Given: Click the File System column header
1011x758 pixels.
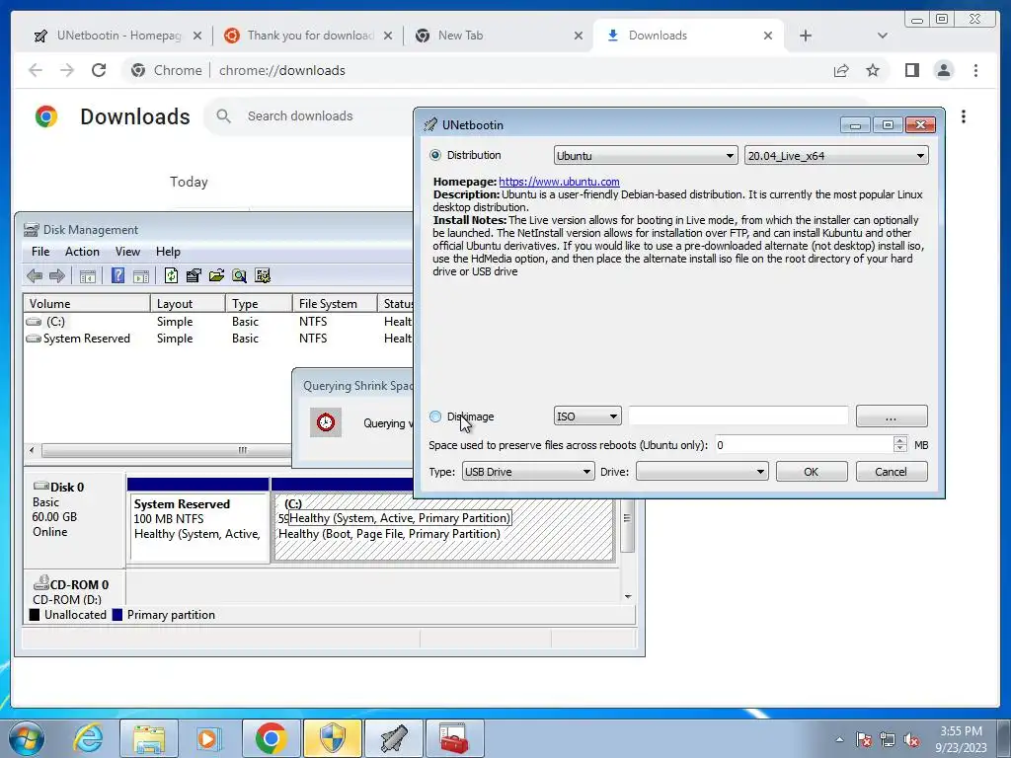Looking at the screenshot, I should click(334, 304).
